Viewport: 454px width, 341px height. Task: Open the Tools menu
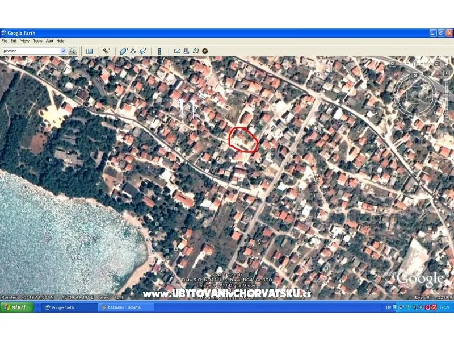point(37,41)
